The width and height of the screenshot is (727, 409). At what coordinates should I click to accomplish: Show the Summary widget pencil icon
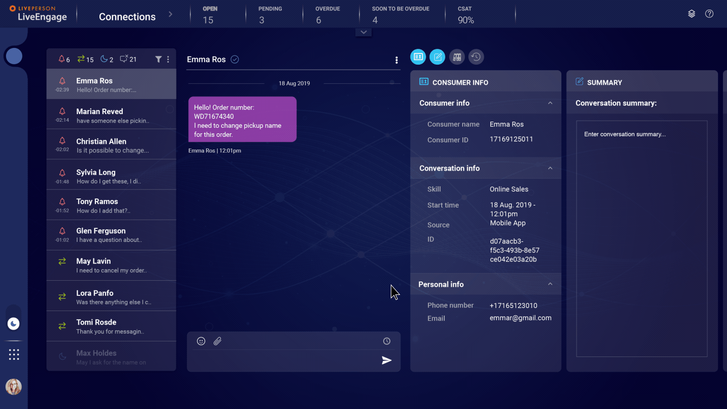point(437,57)
